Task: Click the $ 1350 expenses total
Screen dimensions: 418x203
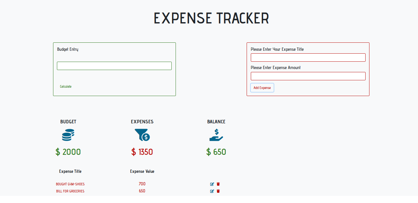Action: coord(142,152)
